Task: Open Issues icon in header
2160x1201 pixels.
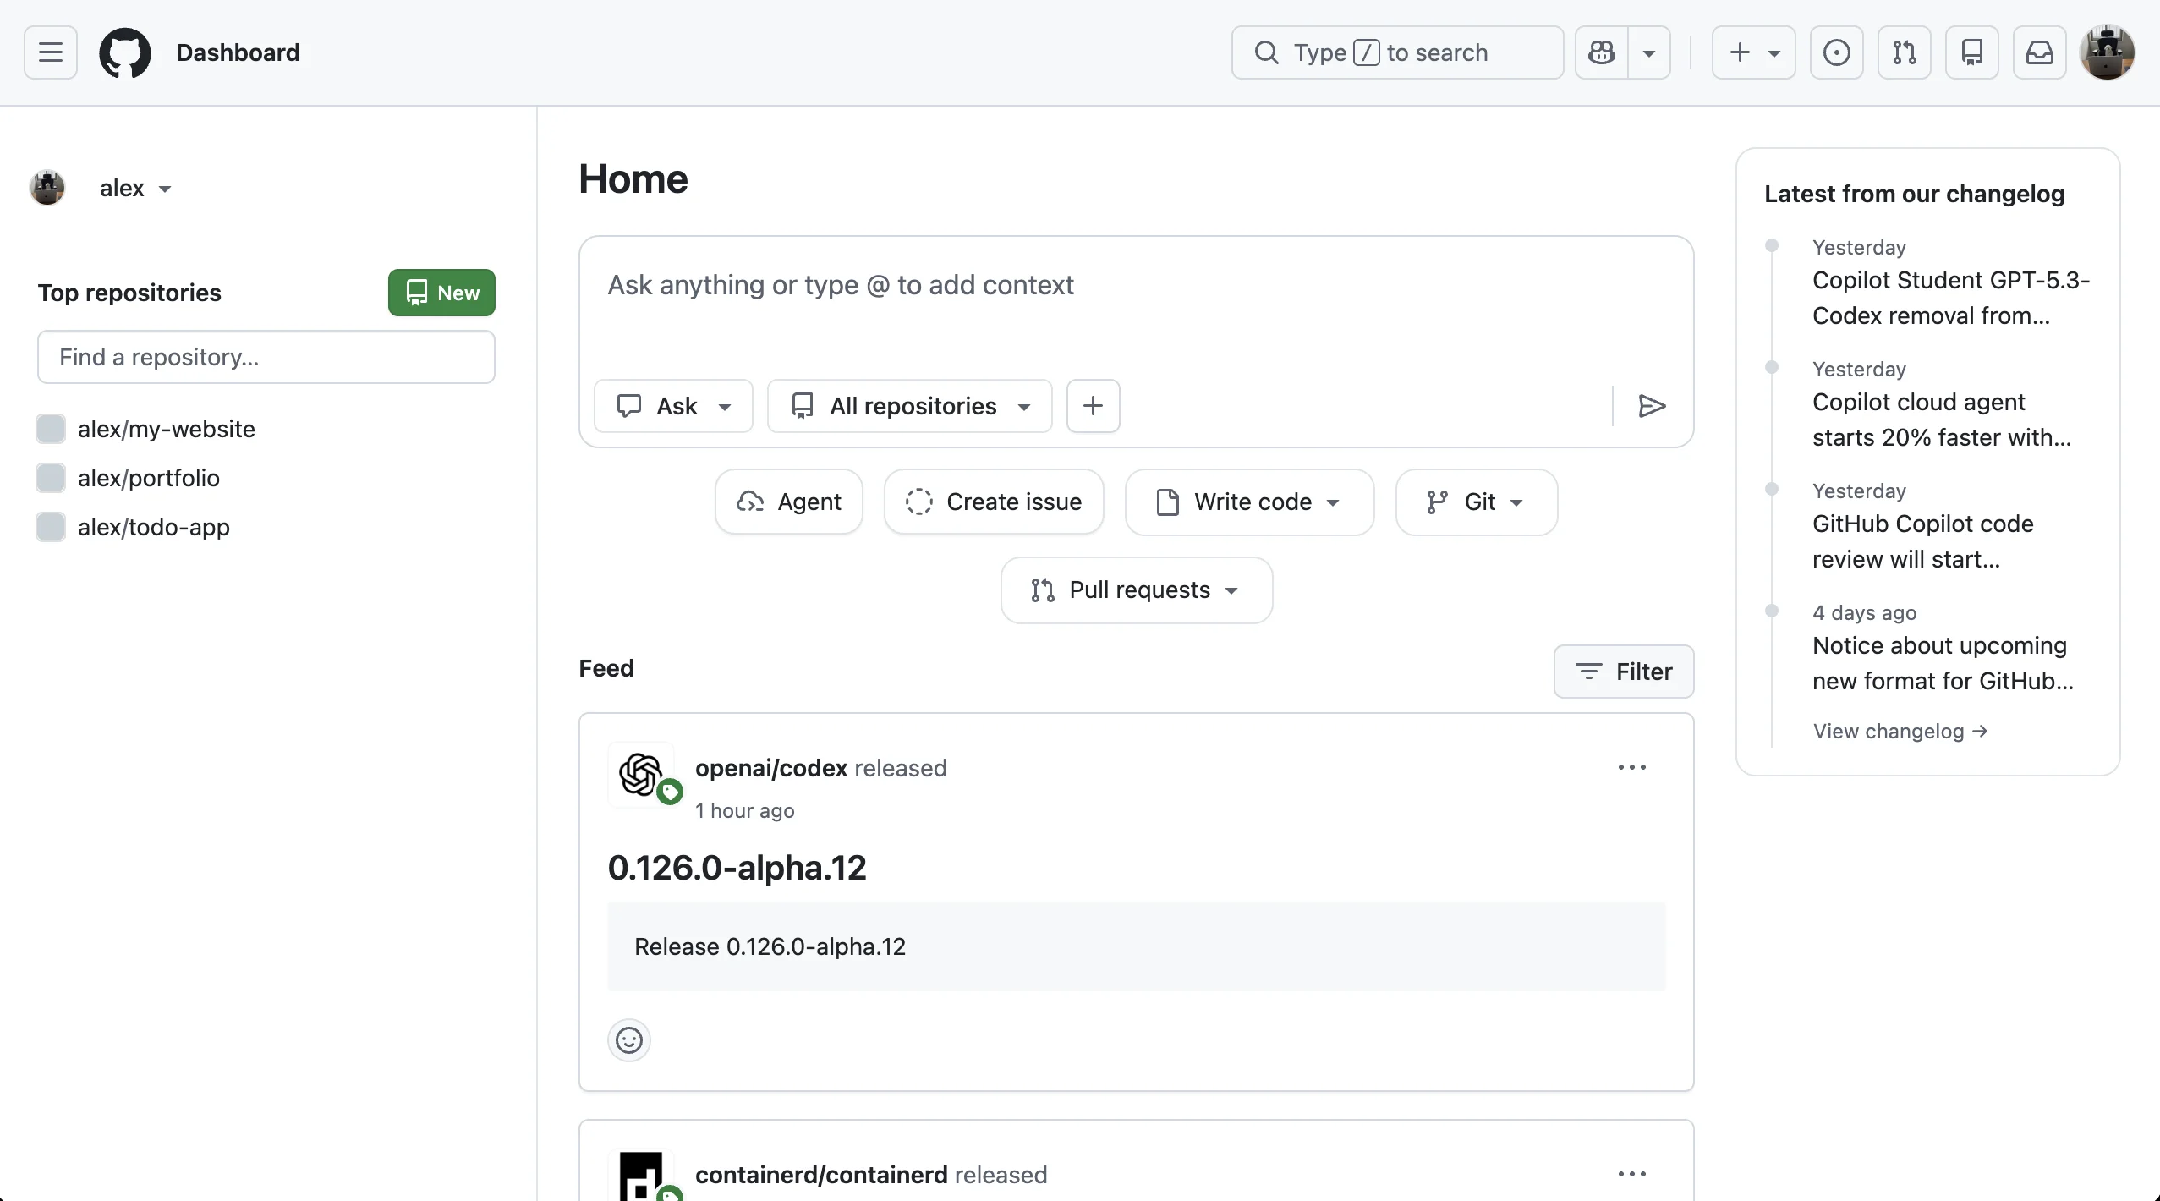Action: click(x=1837, y=52)
